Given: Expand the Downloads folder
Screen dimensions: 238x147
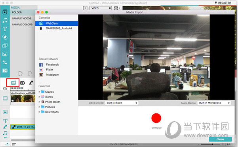Looking at the screenshot, I should tap(39, 112).
